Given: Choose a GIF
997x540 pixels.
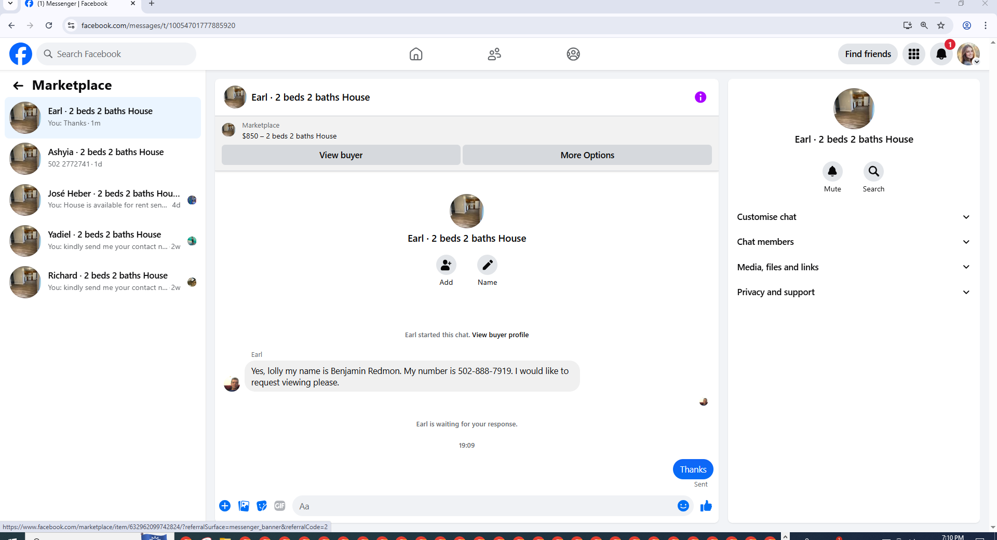Looking at the screenshot, I should click(280, 506).
